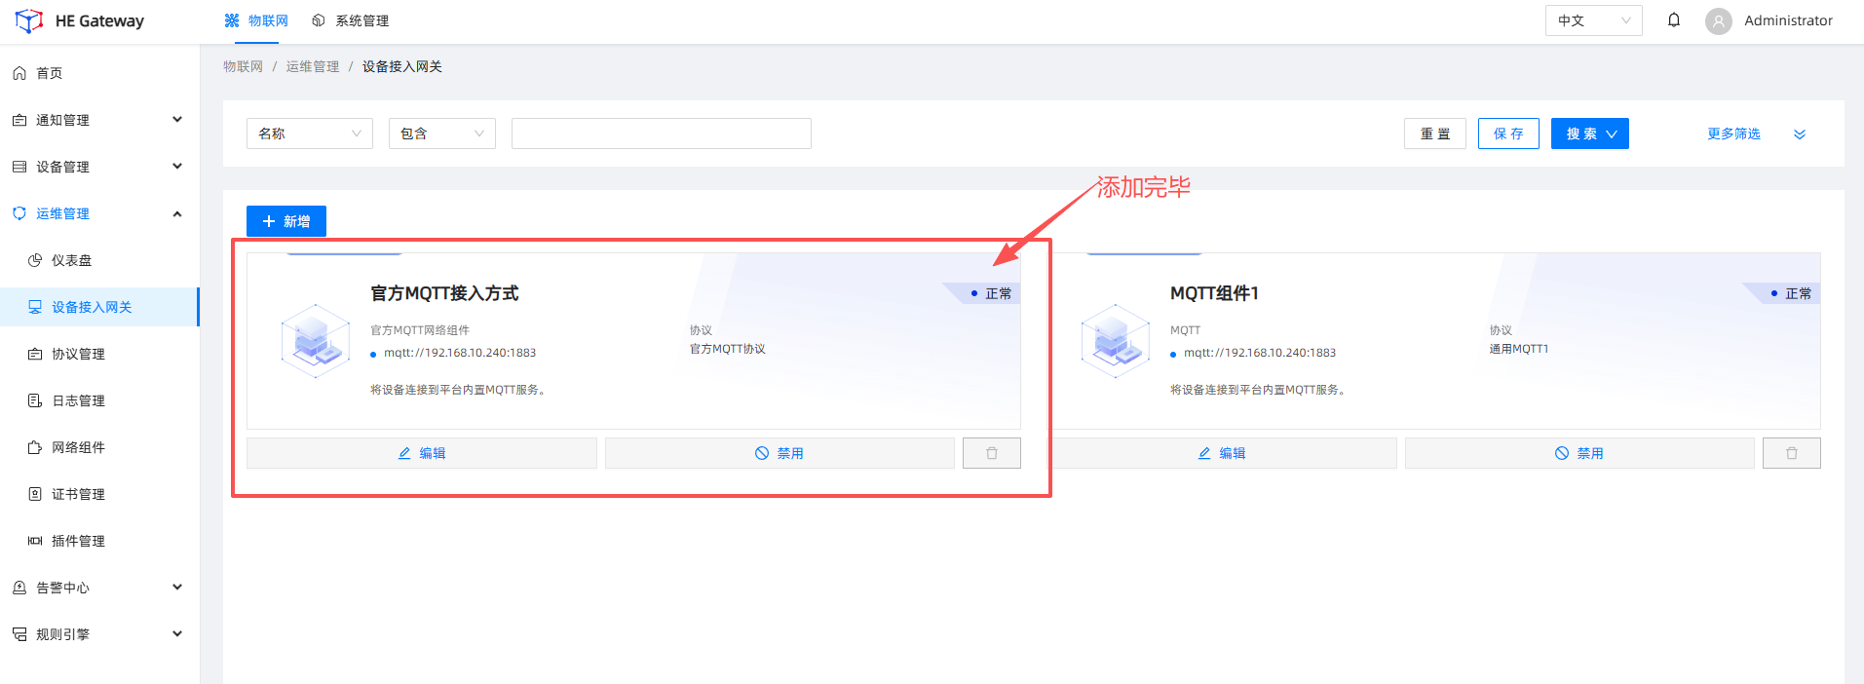Edit the 官方MQTT接入方式 gateway
The image size is (1864, 684).
(x=422, y=453)
